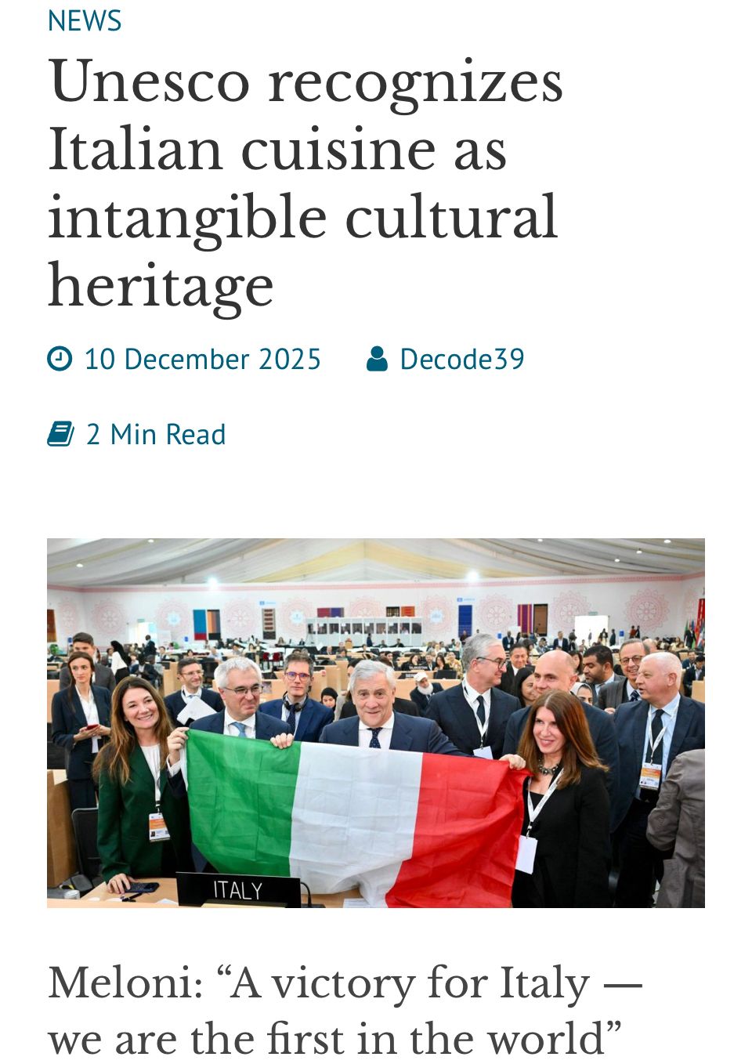Click the word intangible in the headline
The image size is (752, 1064).
pos(187,219)
